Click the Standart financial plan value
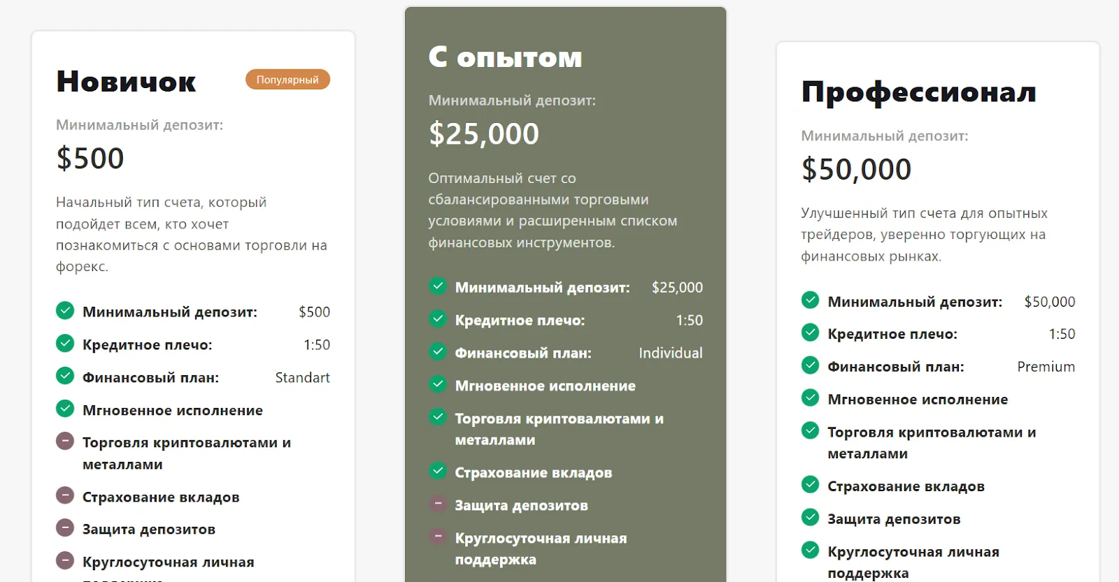 (x=302, y=377)
